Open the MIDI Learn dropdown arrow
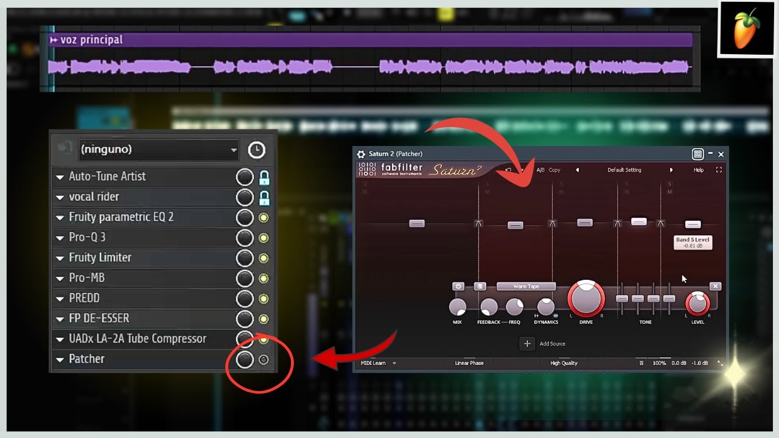The image size is (779, 438). pyautogui.click(x=394, y=363)
